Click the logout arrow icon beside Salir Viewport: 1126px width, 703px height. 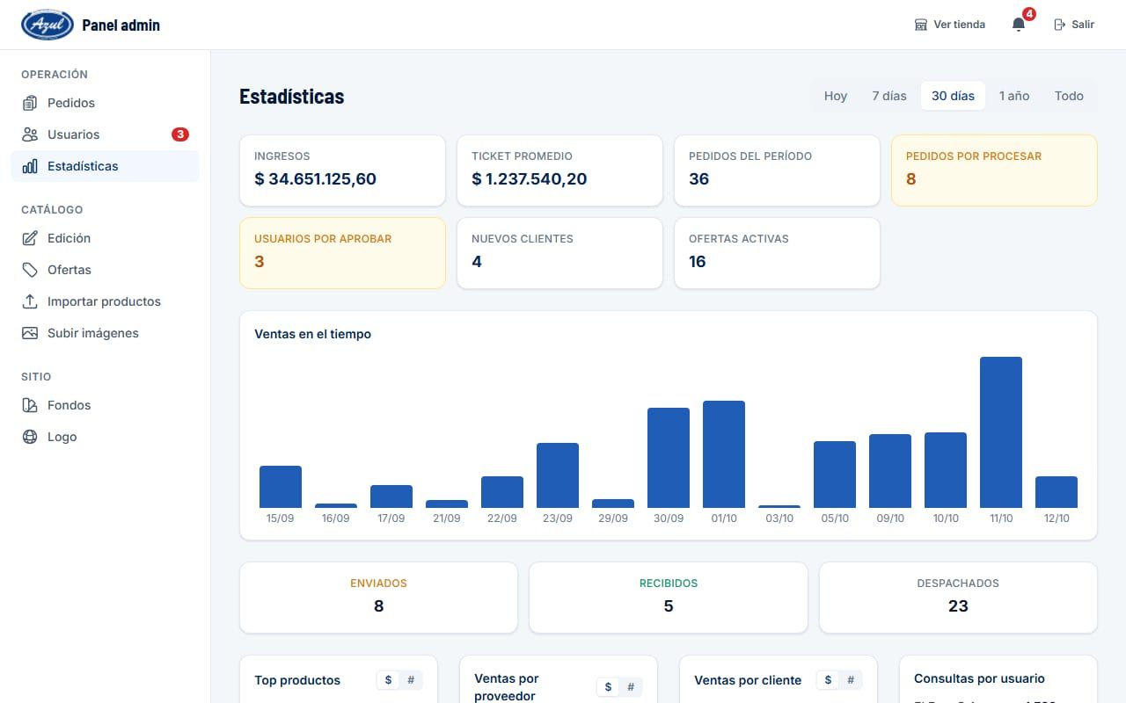(1060, 25)
